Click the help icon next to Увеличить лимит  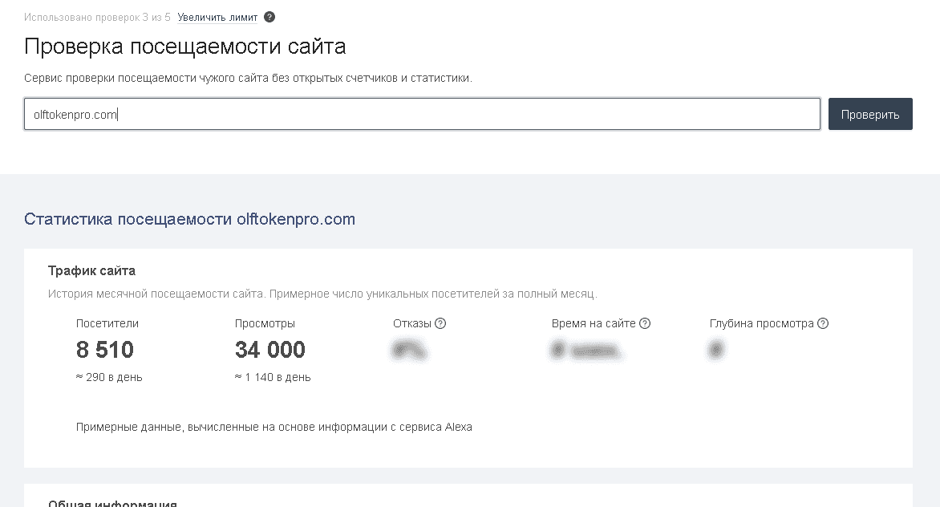(269, 17)
